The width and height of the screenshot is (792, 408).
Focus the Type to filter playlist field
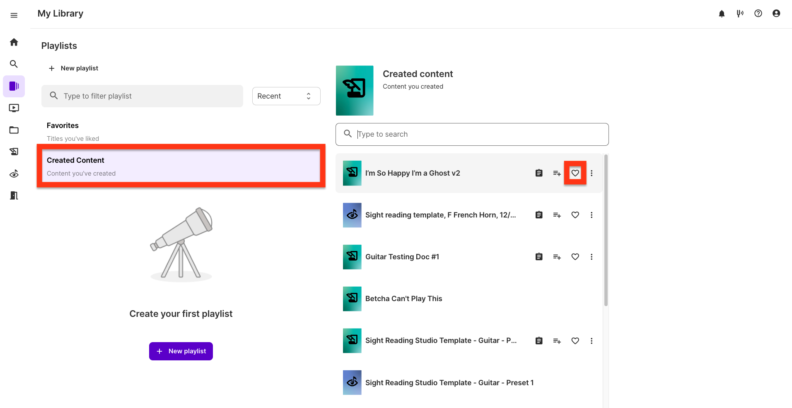[142, 96]
